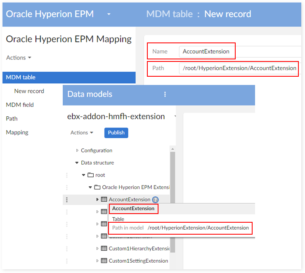
Task: Click the Table label in the tooltip
Action: point(118,219)
